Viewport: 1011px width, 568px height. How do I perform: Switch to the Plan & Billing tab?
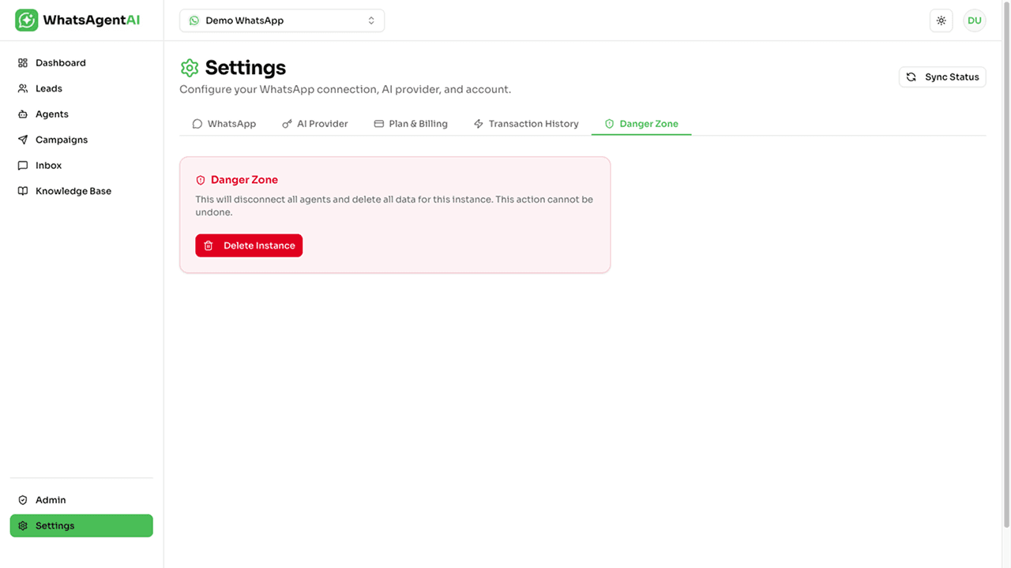[411, 124]
